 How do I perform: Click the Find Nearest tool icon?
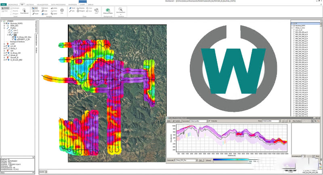point(24,11)
